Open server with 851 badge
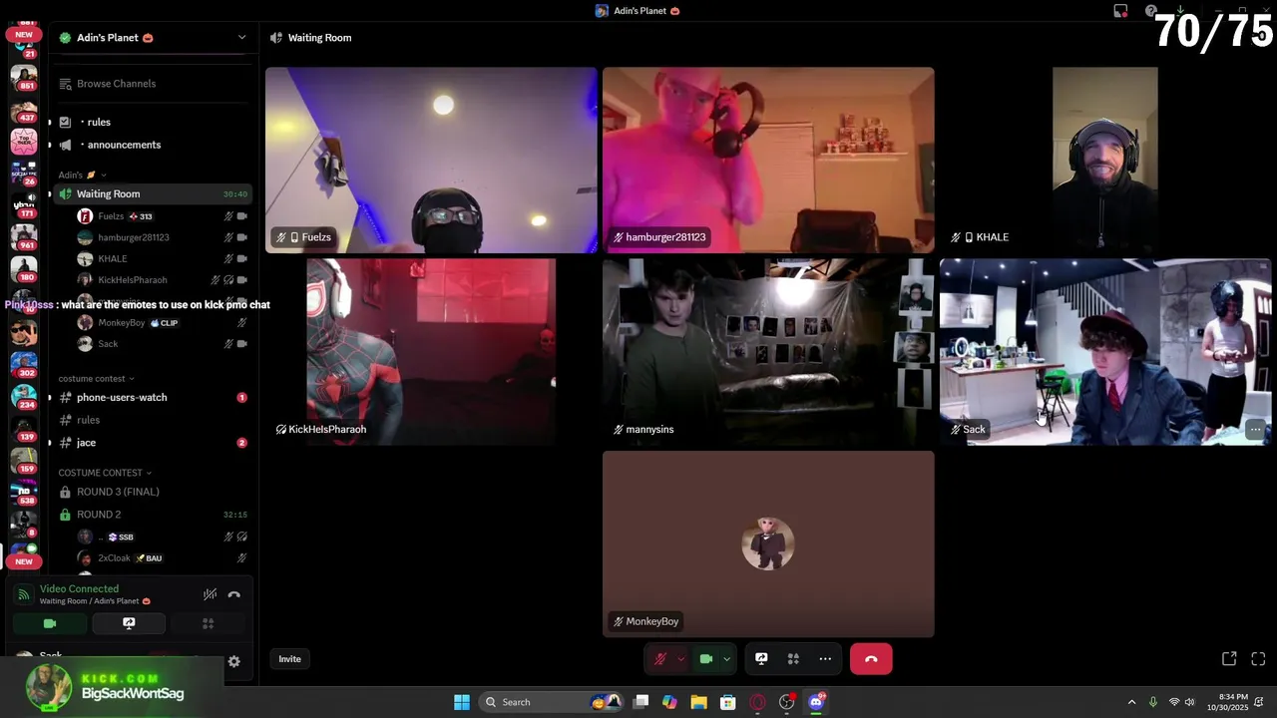 (24, 76)
